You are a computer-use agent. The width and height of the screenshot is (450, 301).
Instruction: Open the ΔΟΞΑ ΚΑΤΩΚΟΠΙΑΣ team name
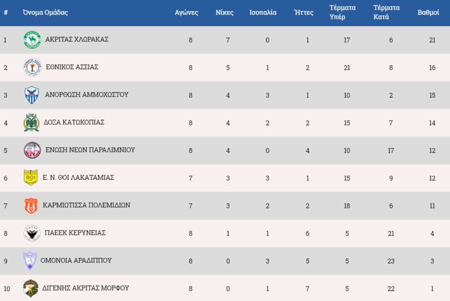(x=74, y=122)
